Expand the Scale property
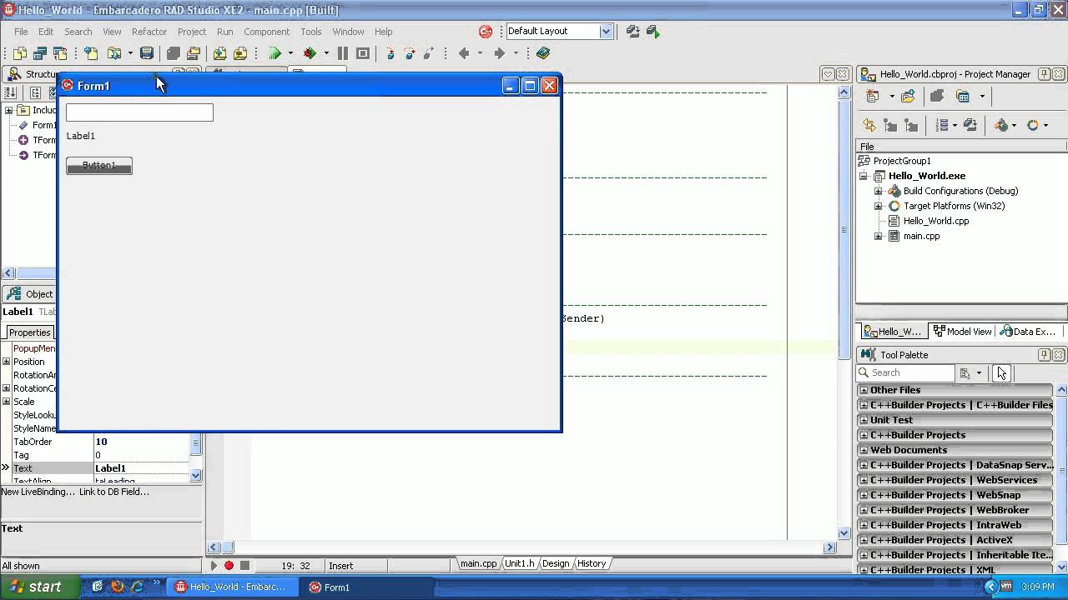The width and height of the screenshot is (1068, 600). point(6,402)
